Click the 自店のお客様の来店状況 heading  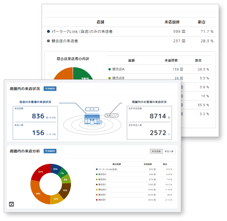[35, 102]
